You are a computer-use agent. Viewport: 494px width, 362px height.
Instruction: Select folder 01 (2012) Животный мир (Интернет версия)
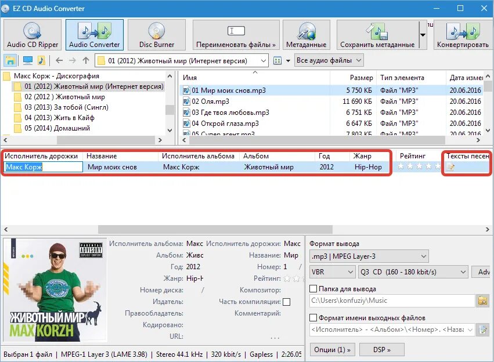click(x=94, y=86)
